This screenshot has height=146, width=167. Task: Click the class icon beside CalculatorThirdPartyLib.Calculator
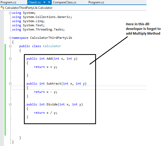(x=2, y=8)
